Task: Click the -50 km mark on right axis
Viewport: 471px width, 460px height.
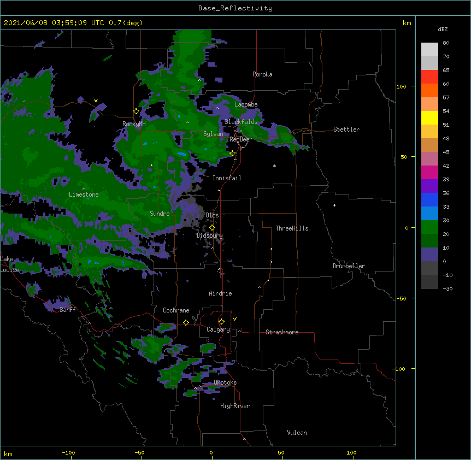Action: tap(401, 298)
